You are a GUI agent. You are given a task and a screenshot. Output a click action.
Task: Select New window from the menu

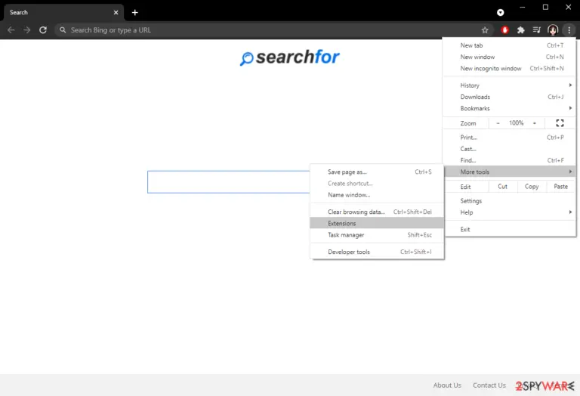[x=510, y=57]
